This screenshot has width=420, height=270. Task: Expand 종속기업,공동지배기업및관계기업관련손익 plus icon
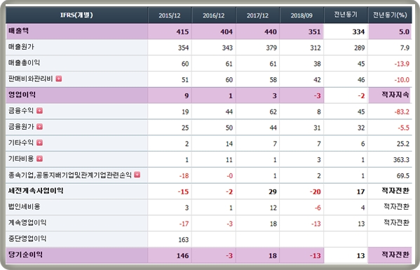pos(137,175)
